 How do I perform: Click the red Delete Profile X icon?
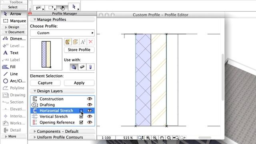[x=91, y=42]
